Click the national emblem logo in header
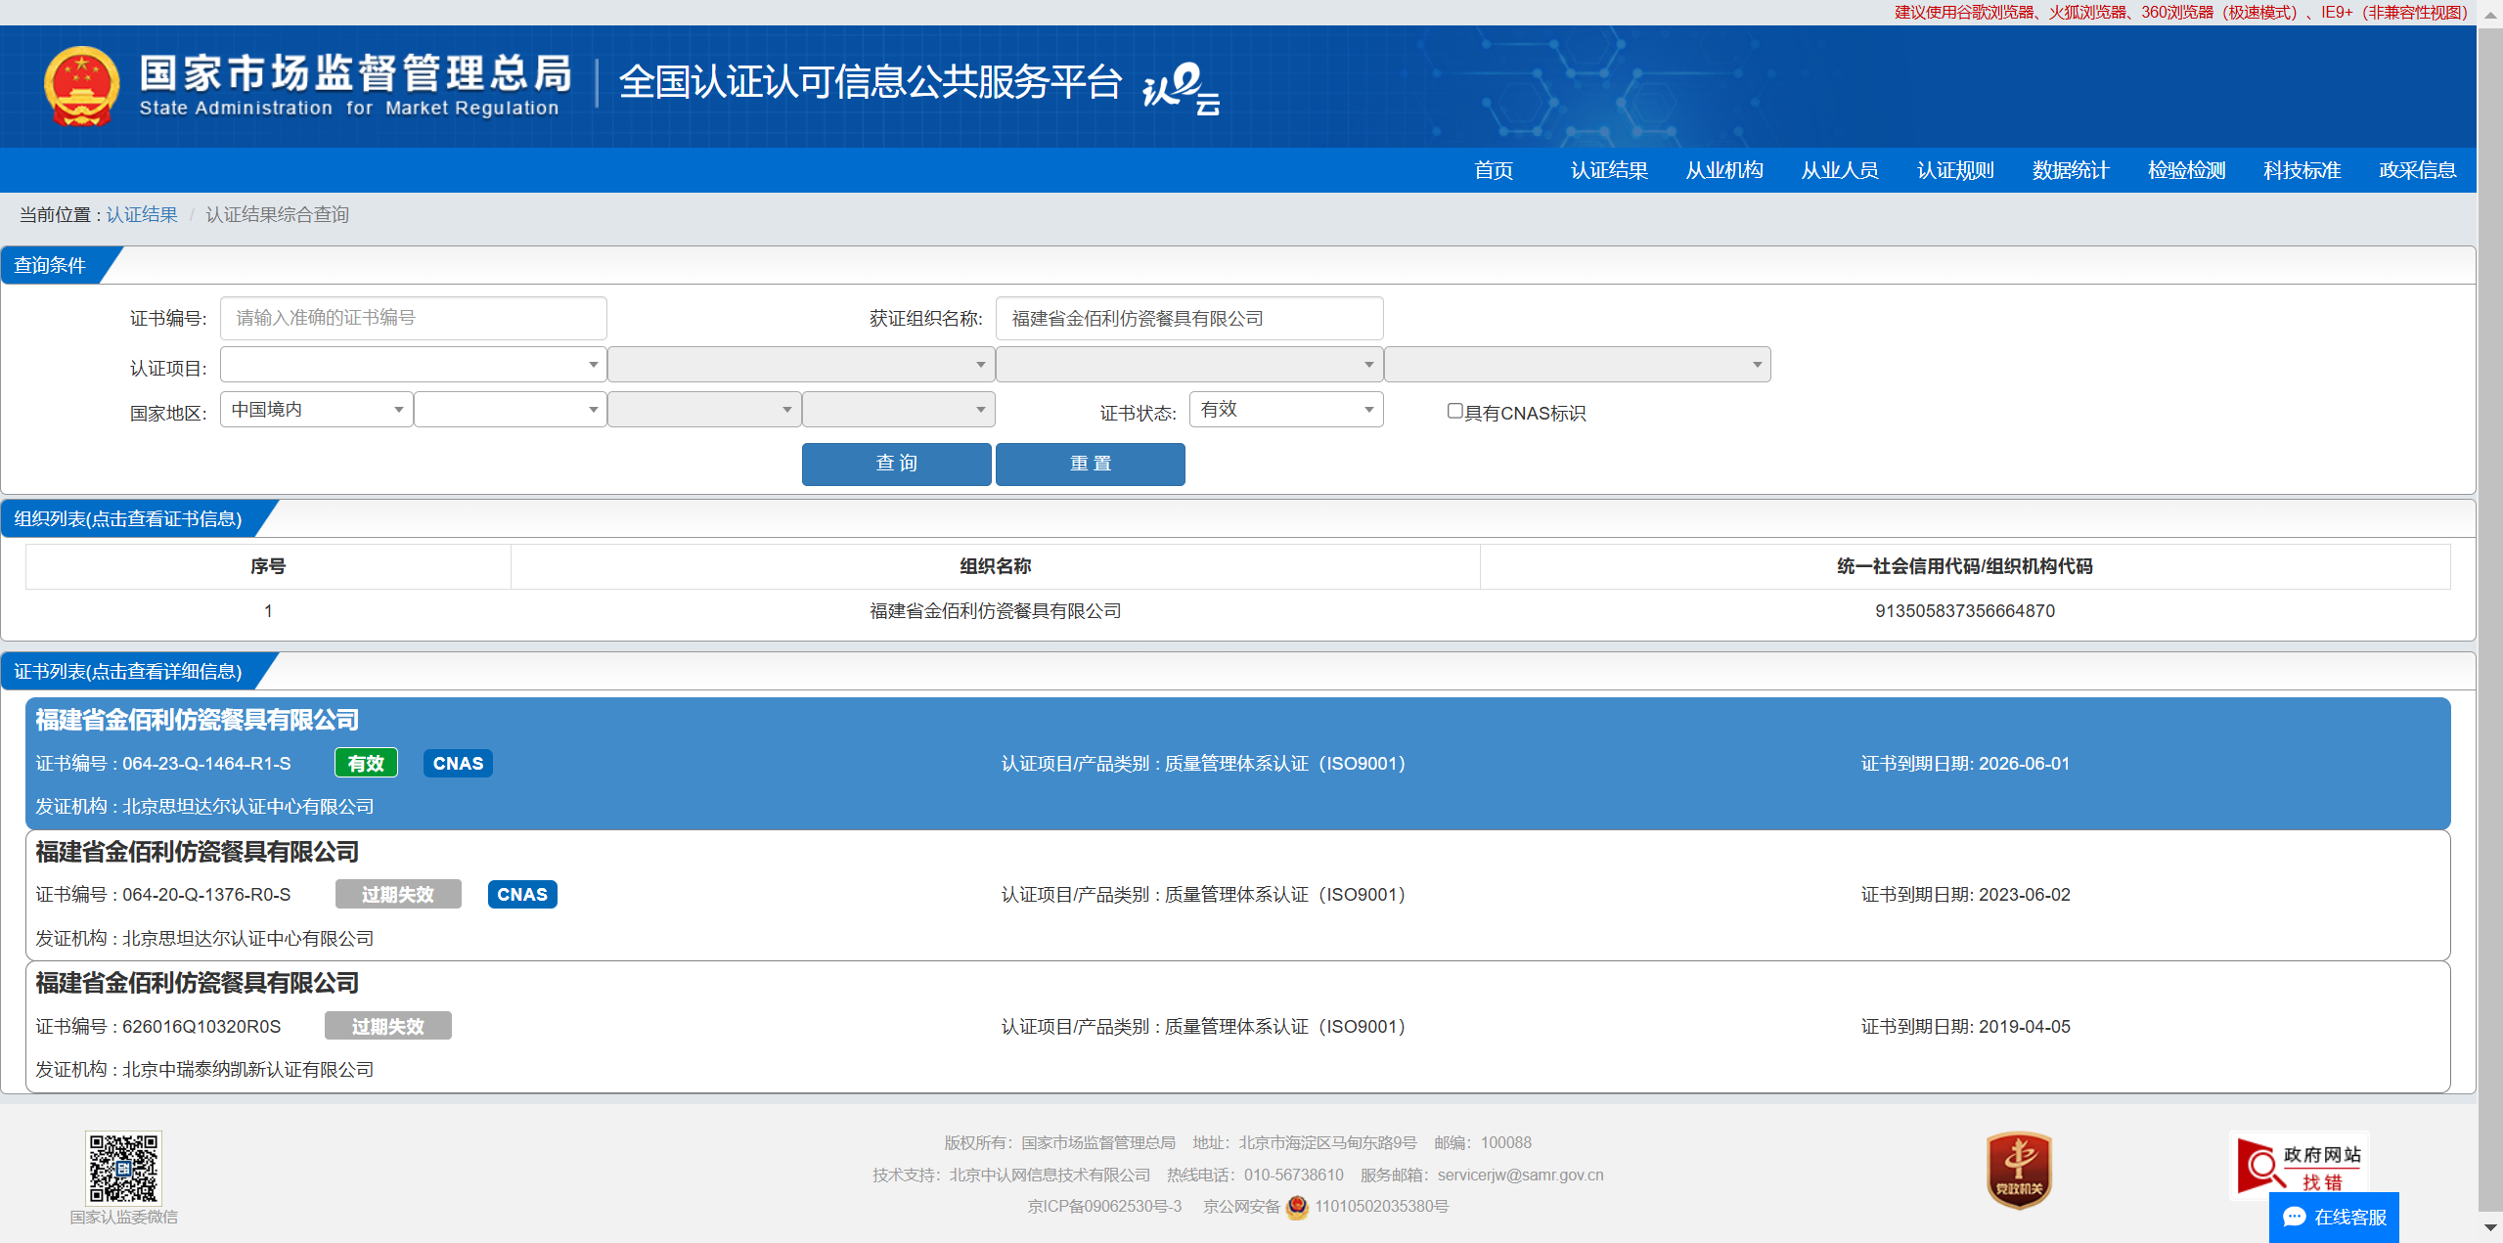Screen dimensions: 2503x1243 [x=81, y=87]
